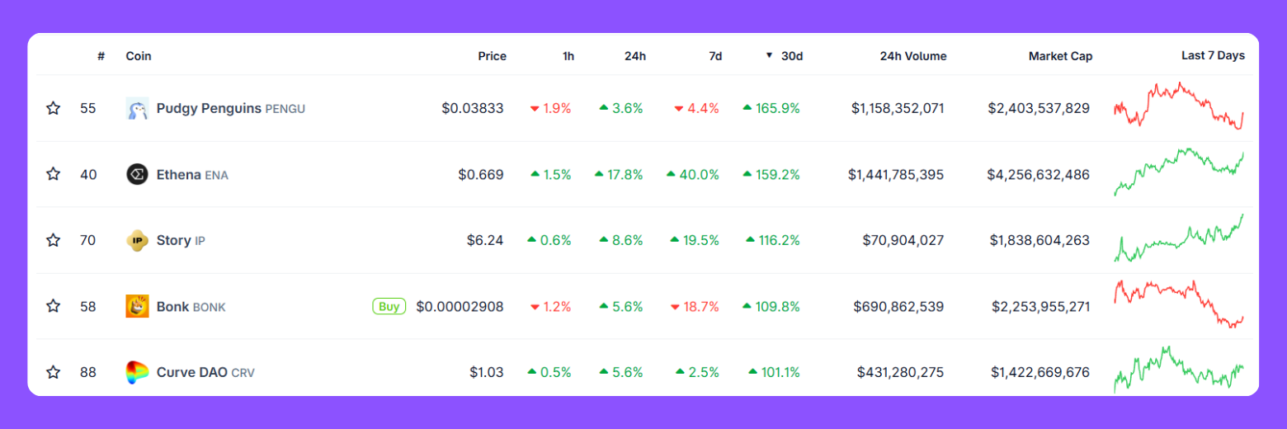The image size is (1287, 429).
Task: Sort by the 7d column header
Action: tap(715, 56)
